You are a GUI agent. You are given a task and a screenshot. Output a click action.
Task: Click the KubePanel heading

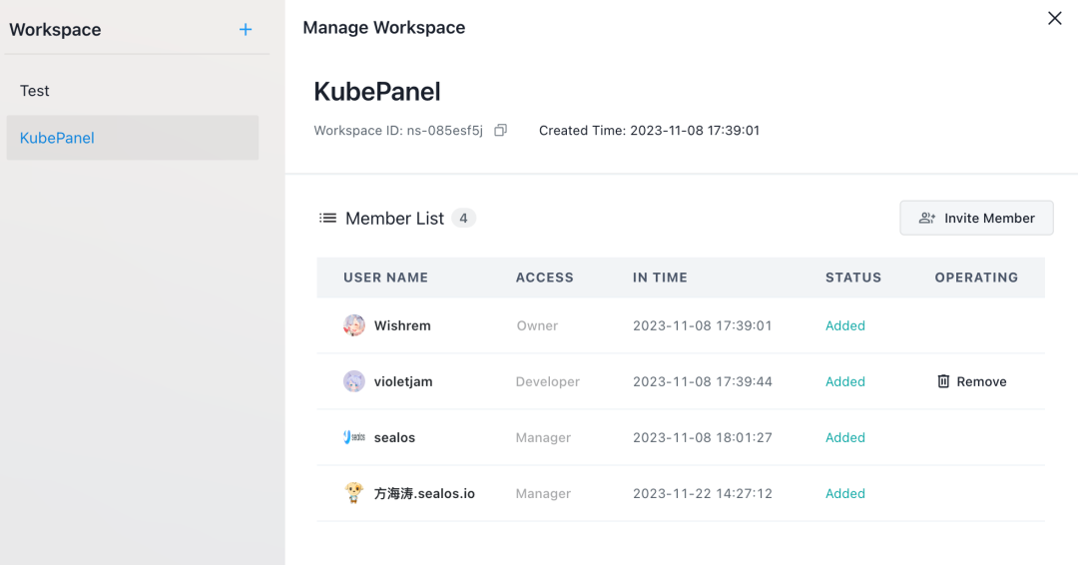(x=376, y=92)
